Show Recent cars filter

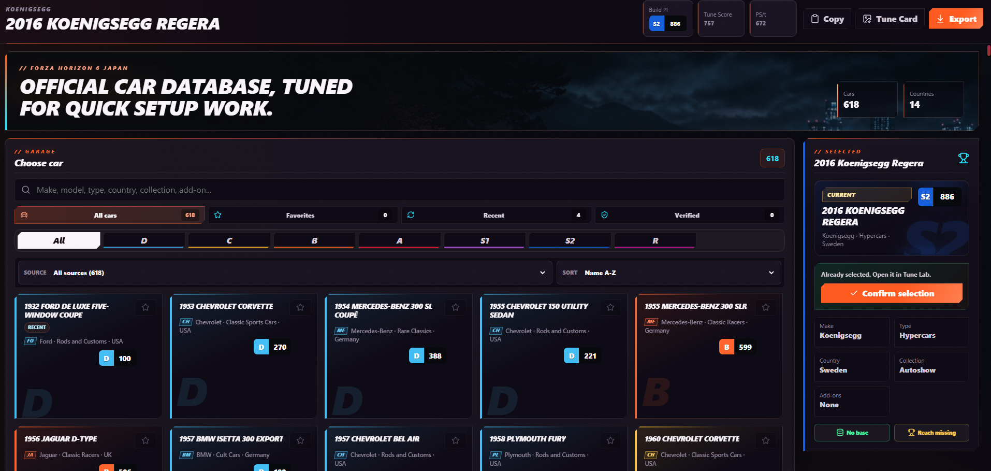point(496,215)
